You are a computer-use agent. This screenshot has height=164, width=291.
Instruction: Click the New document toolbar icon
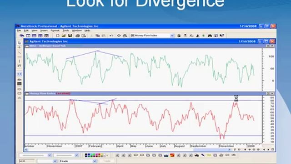coord(58,36)
